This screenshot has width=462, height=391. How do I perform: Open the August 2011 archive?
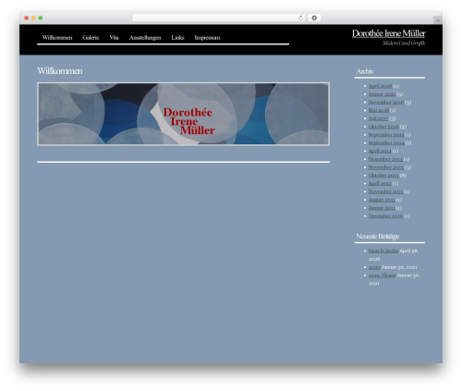[382, 200]
